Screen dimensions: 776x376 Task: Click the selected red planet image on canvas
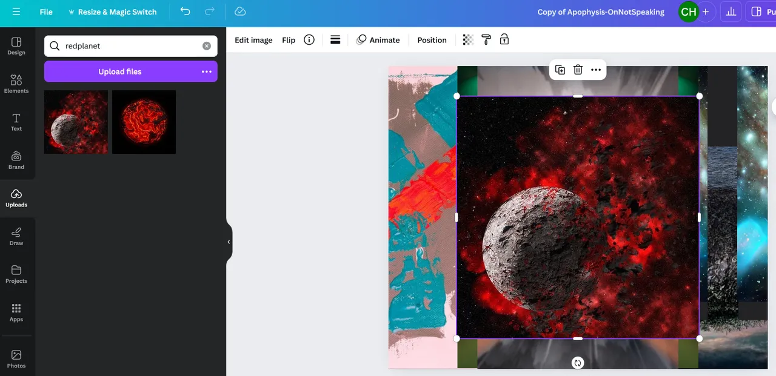pos(578,217)
